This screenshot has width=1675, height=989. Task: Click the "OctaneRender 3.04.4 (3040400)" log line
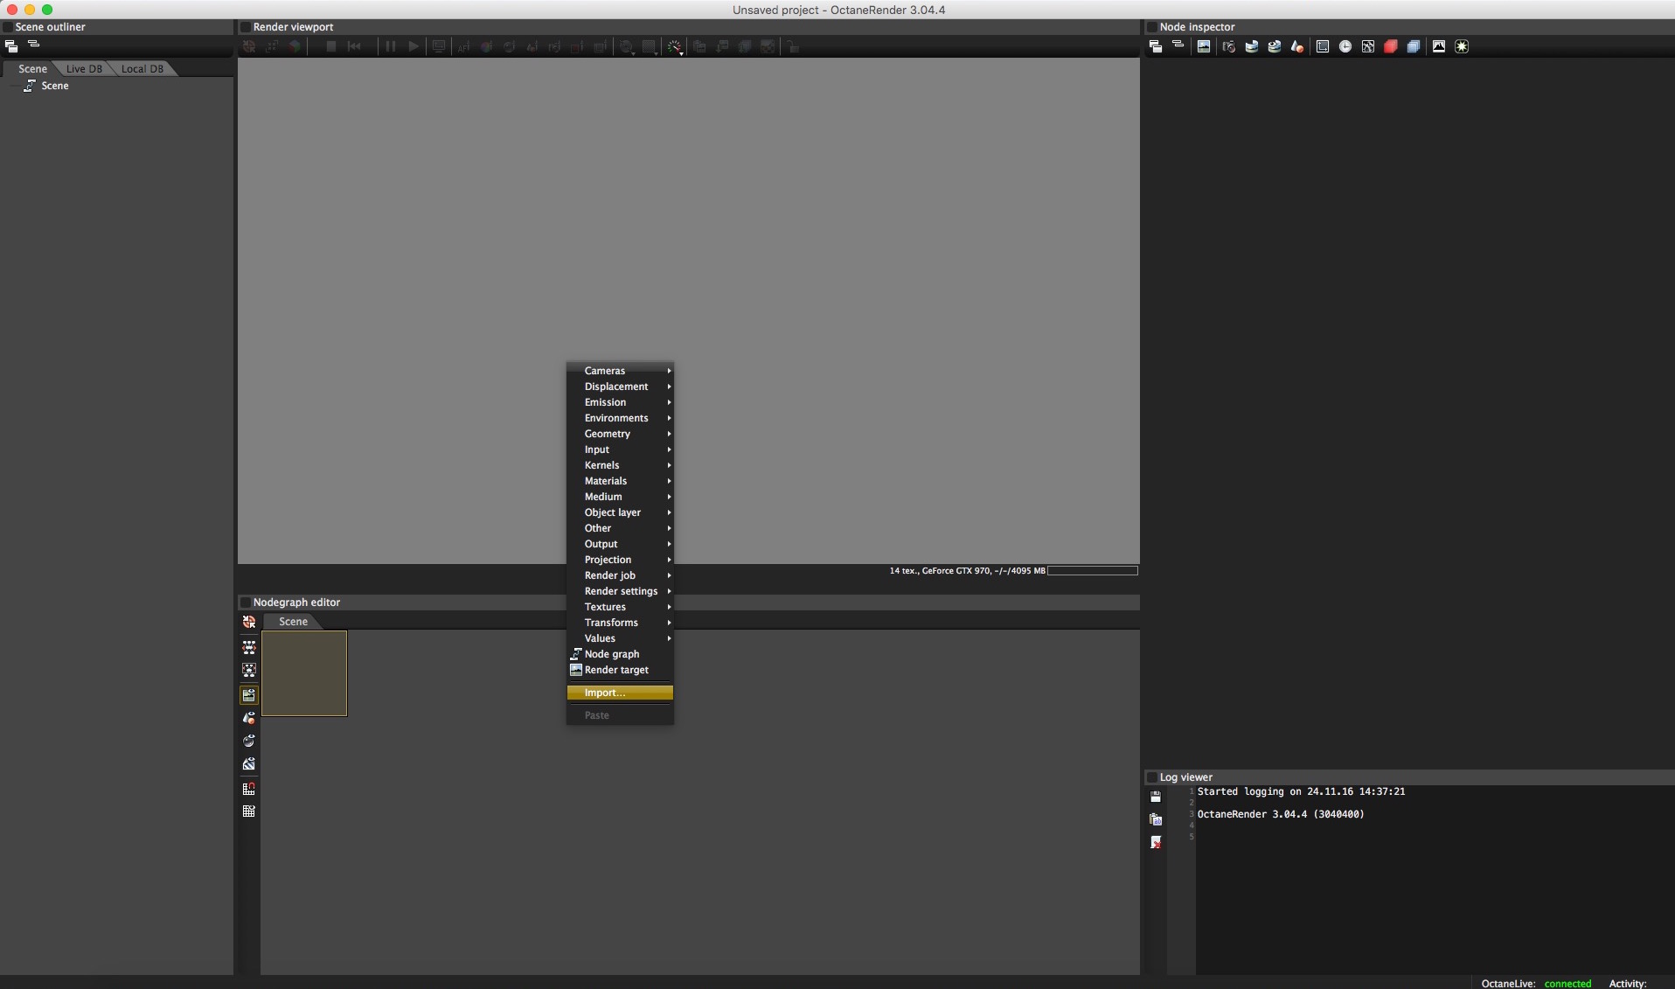(1281, 814)
